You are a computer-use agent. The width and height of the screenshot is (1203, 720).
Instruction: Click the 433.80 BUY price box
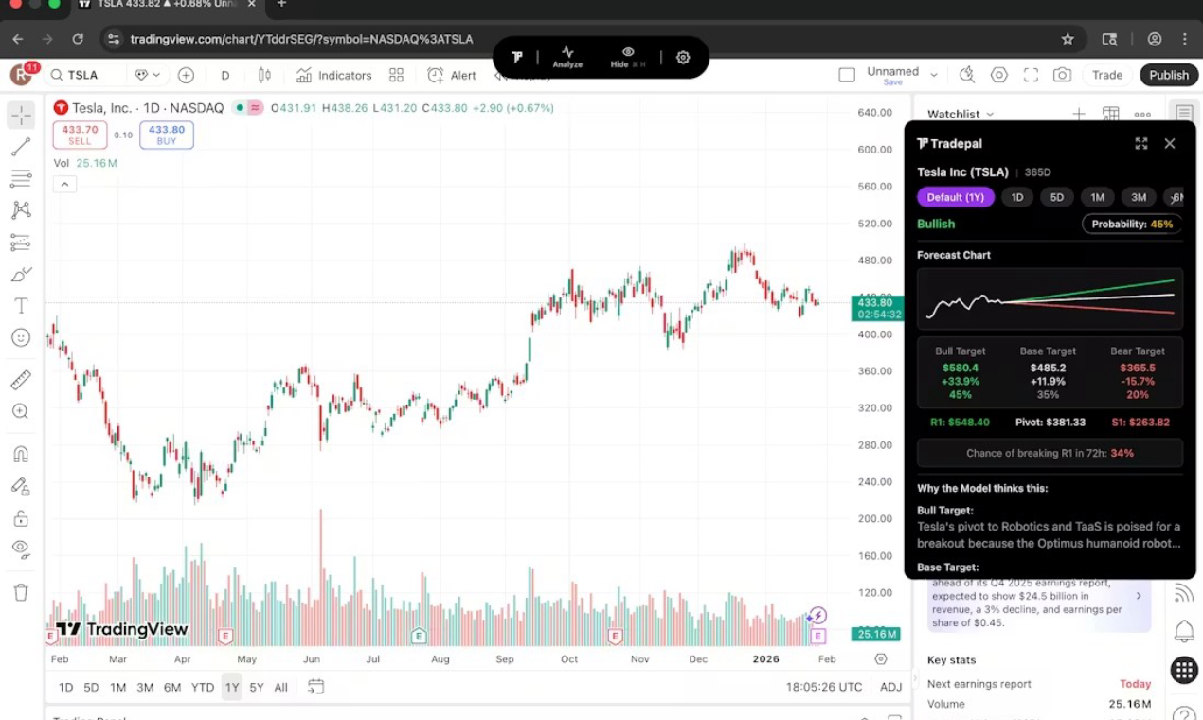167,135
